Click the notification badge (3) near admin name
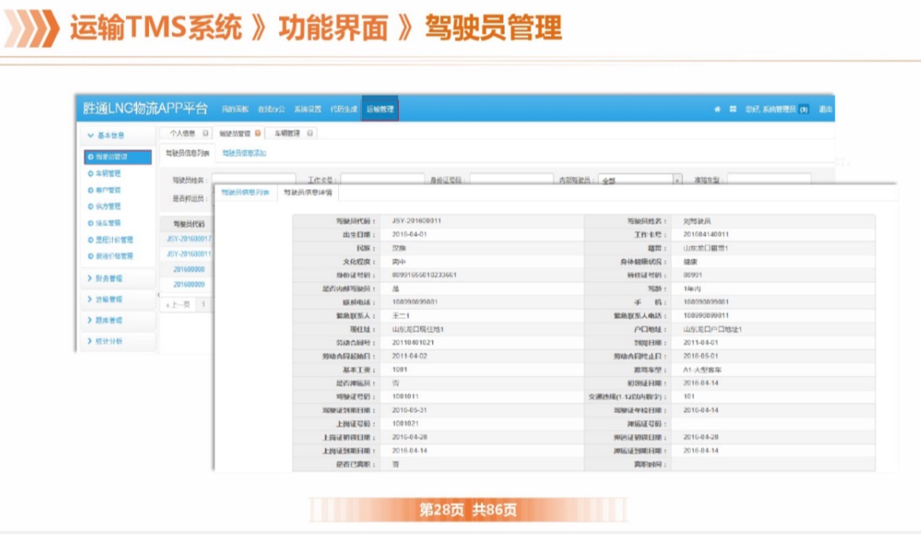This screenshot has width=921, height=534. (804, 109)
